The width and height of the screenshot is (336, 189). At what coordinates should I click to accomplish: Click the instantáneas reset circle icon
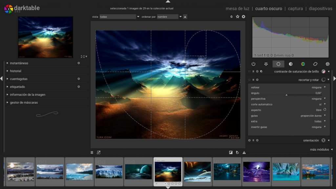point(79,63)
